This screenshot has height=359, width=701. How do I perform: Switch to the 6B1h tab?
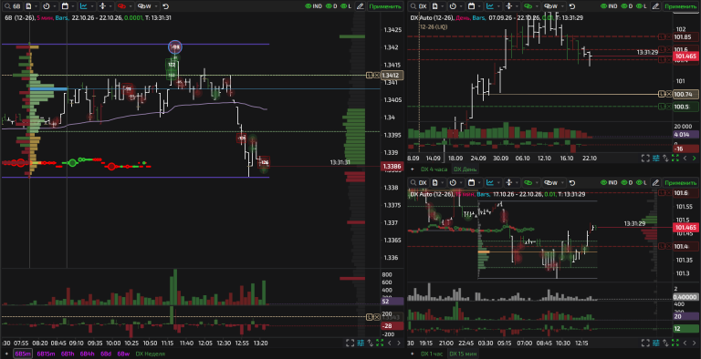(x=68, y=354)
